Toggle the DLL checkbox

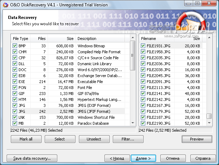click(x=15, y=64)
